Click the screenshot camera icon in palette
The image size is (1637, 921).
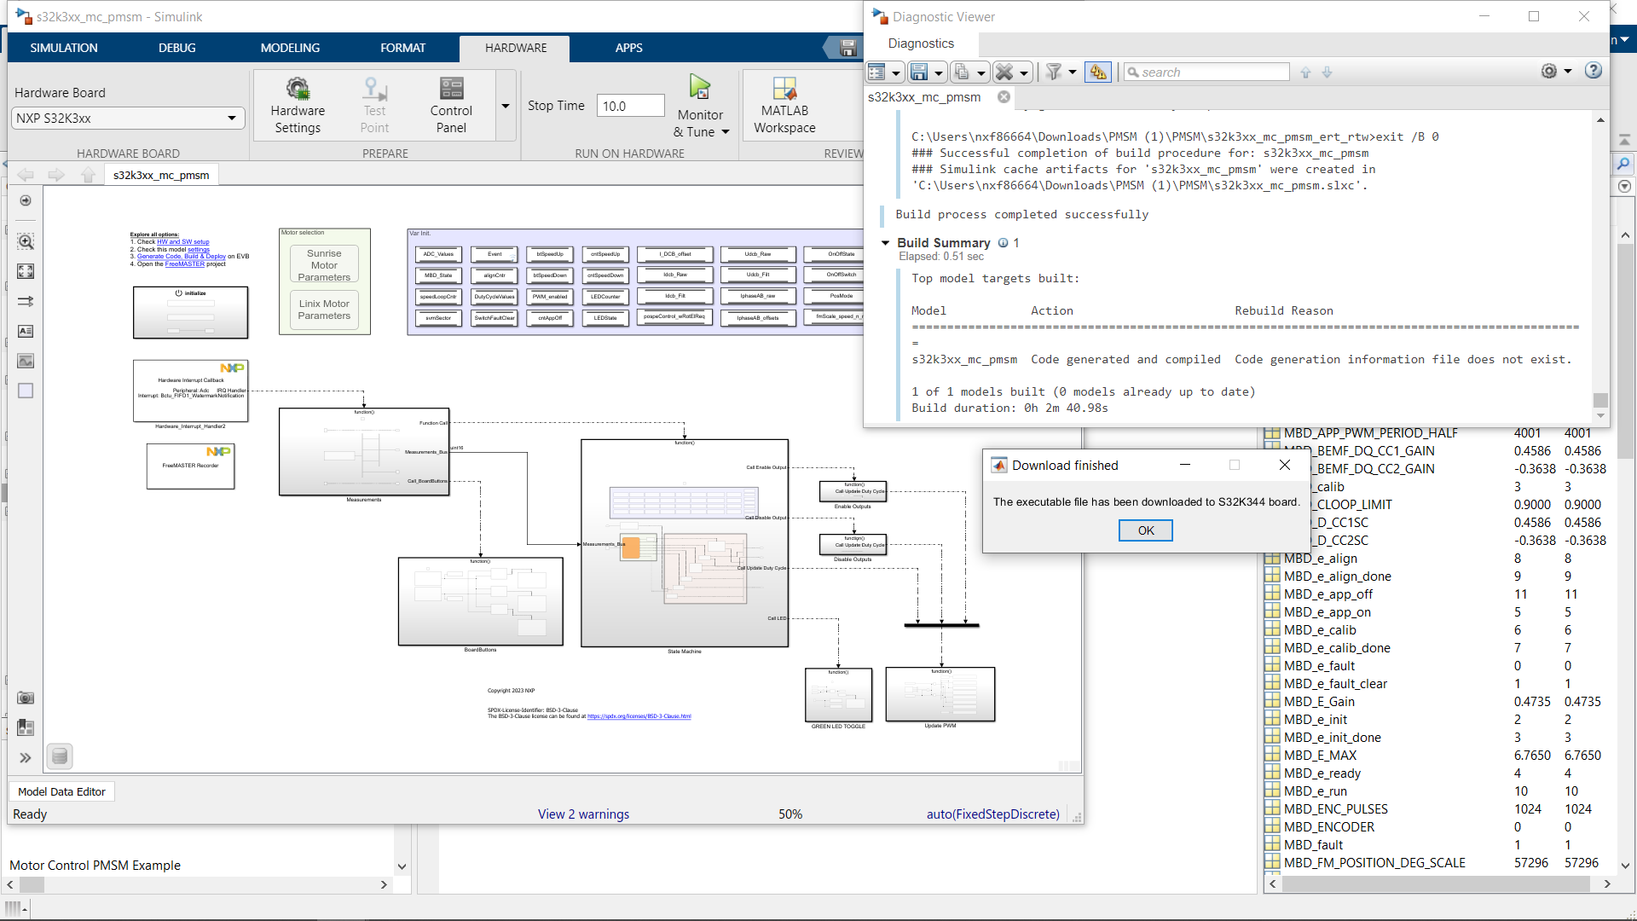pyautogui.click(x=26, y=698)
